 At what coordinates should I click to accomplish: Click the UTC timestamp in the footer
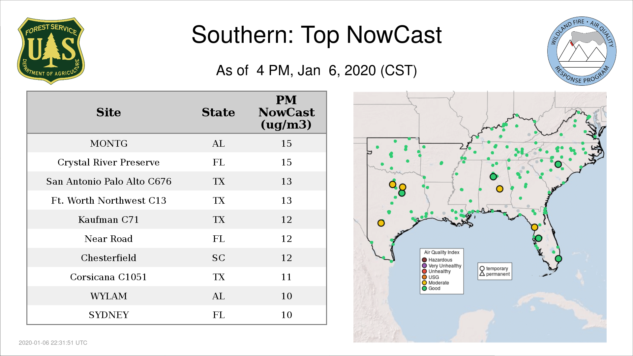[x=53, y=343]
